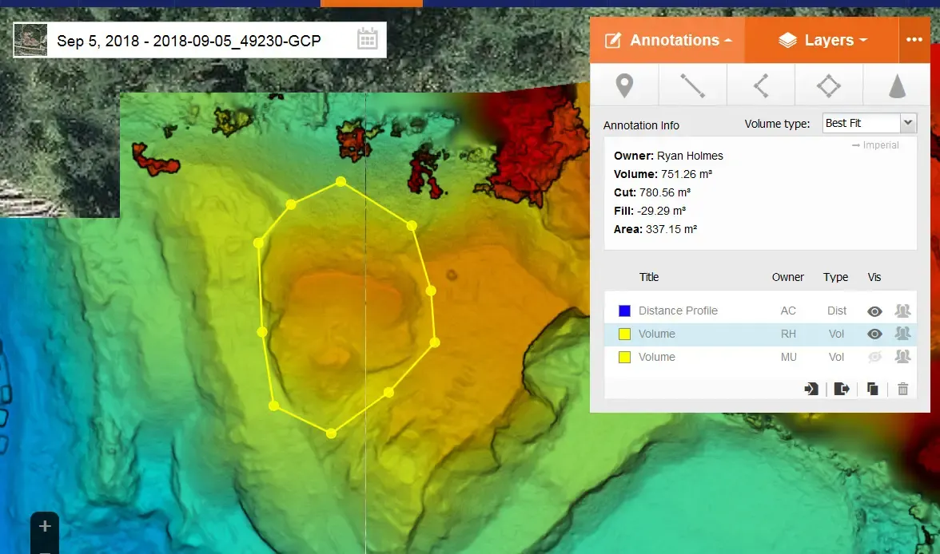Screen dimensions: 940x554
Task: Select the distance line annotation tool
Action: tap(692, 84)
